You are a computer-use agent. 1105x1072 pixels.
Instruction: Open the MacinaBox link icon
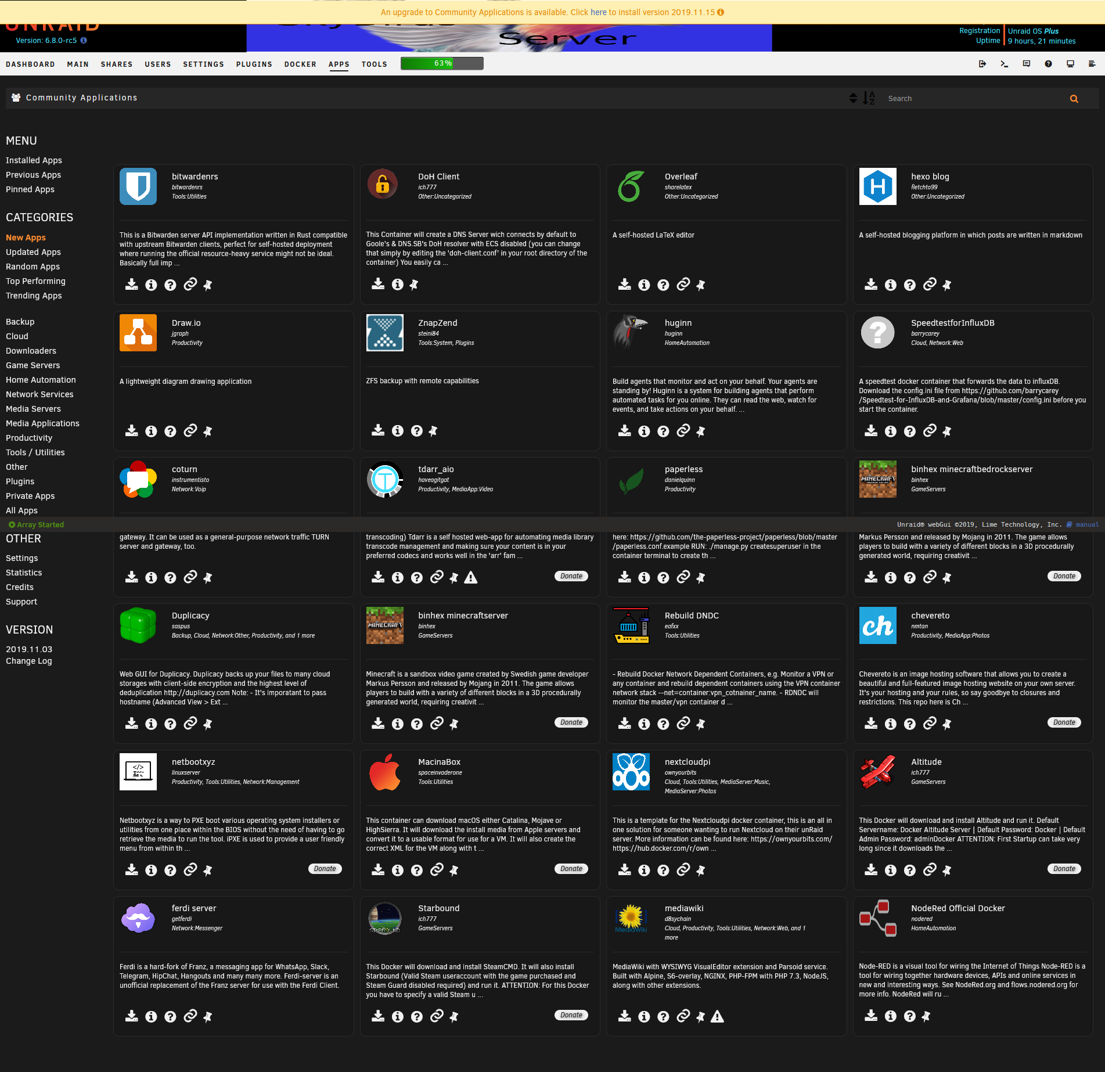point(437,869)
